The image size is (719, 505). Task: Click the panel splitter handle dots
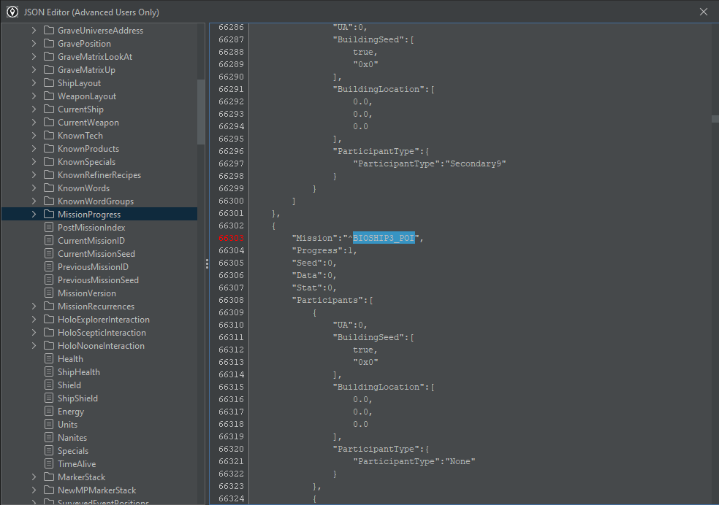coord(207,263)
